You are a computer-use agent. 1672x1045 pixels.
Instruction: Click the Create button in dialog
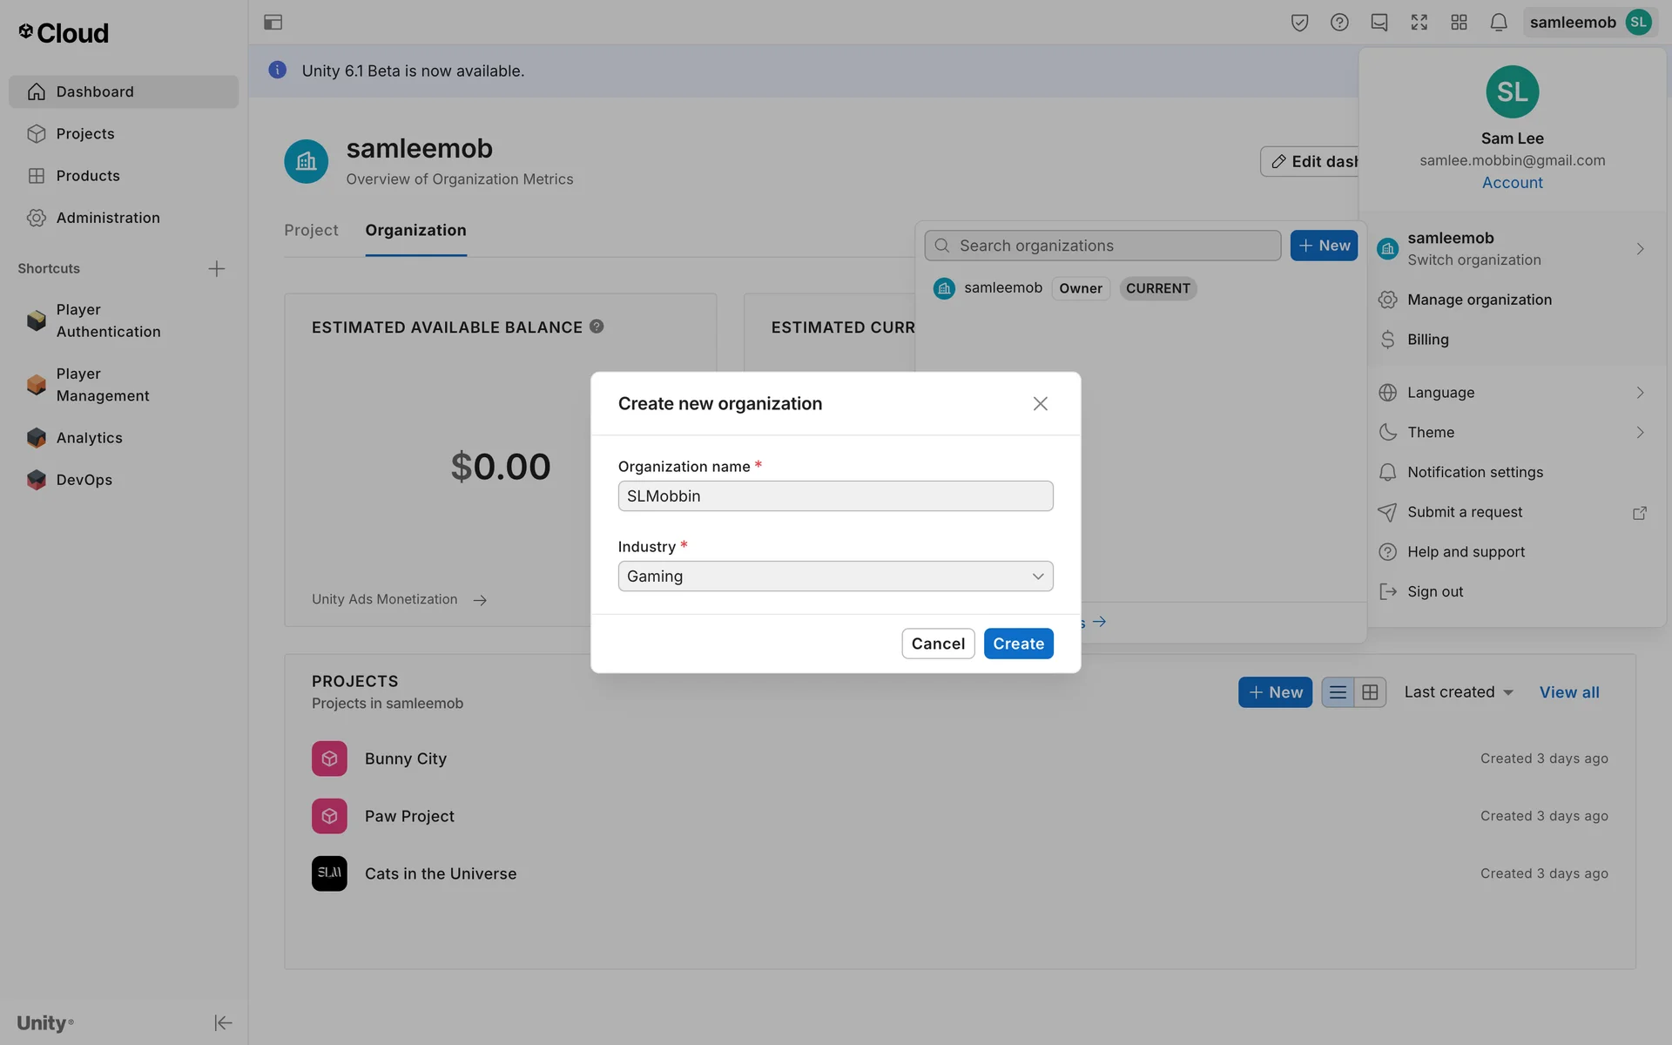(x=1018, y=644)
